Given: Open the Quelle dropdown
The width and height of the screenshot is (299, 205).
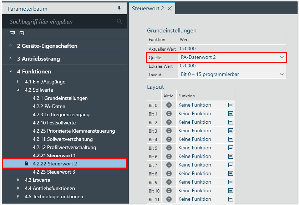Looking at the screenshot, I should 282,57.
